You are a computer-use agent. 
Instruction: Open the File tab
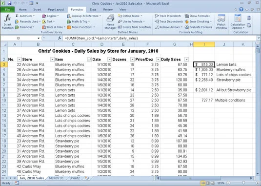7,10
